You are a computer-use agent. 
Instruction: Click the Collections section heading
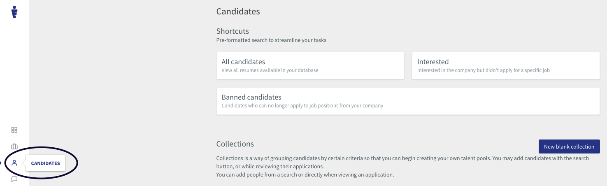coord(235,144)
